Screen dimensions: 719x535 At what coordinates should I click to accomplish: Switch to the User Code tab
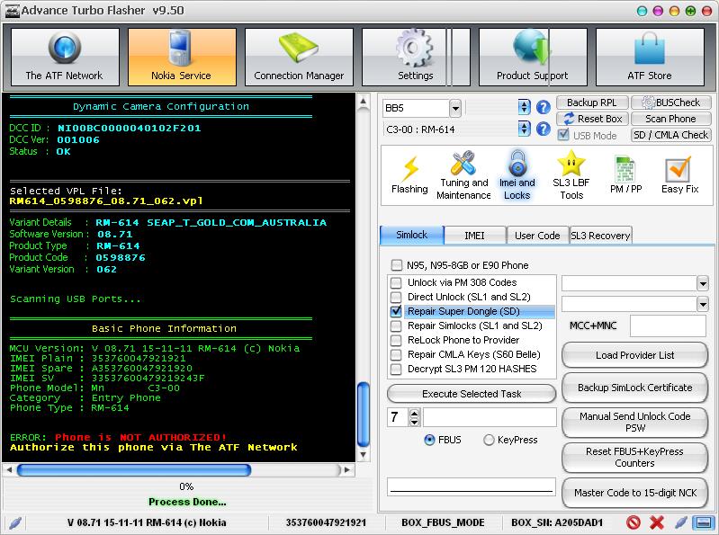point(537,236)
